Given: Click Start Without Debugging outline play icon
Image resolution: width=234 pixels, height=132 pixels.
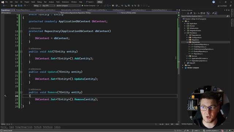Looking at the screenshot, I should tap(98, 6).
